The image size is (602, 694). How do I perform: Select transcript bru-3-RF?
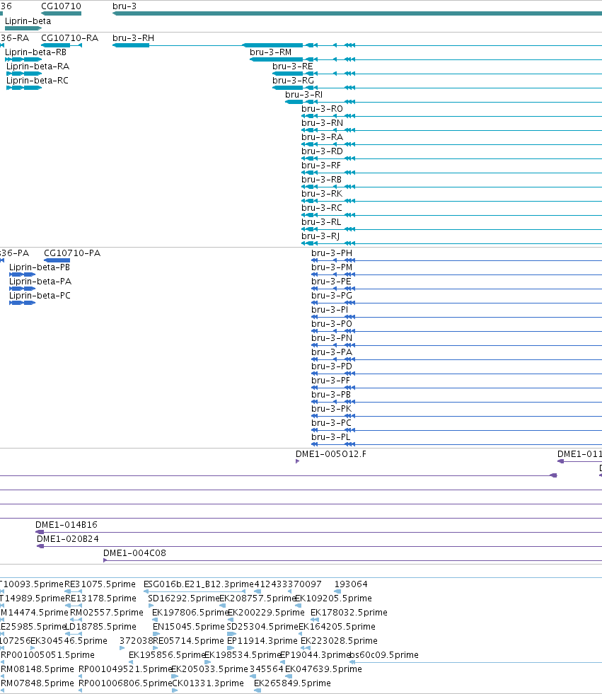321,166
